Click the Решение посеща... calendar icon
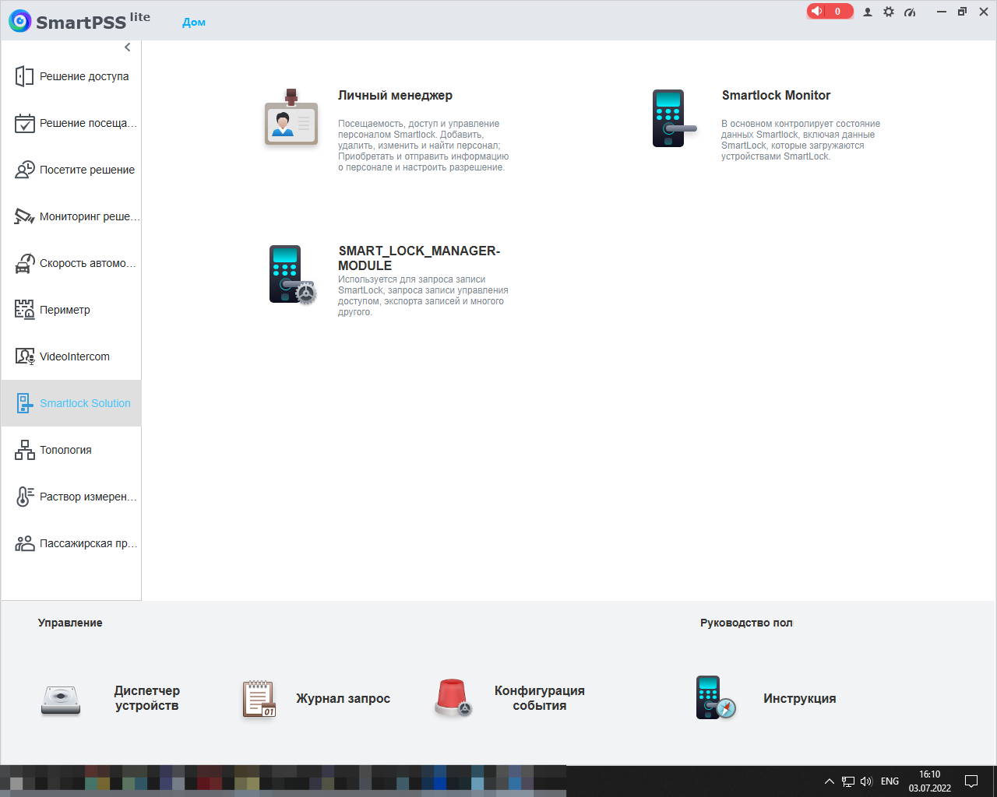Viewport: 997px width, 797px height. pos(24,123)
